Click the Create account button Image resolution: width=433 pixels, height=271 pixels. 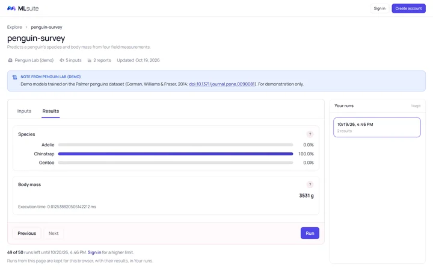click(408, 8)
